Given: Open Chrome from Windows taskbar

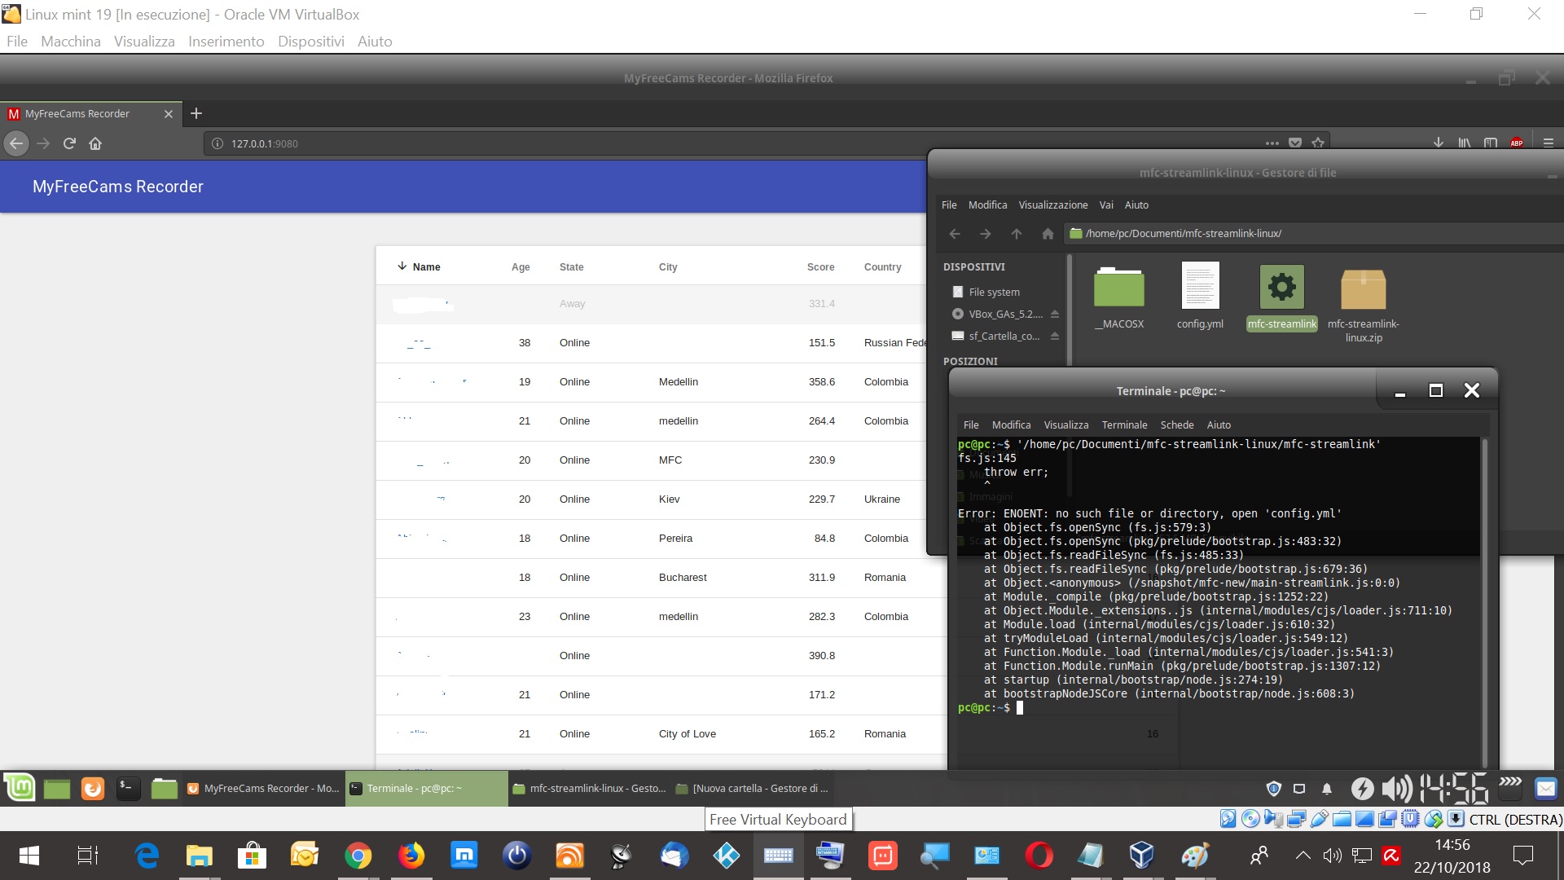Looking at the screenshot, I should pos(358,856).
